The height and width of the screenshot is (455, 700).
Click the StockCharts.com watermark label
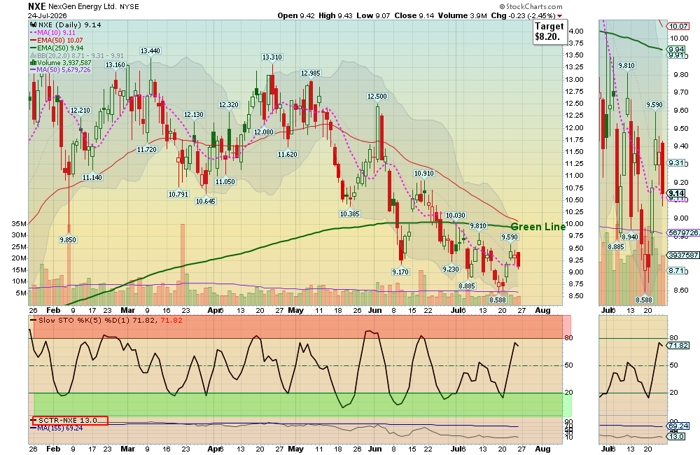coord(531,6)
